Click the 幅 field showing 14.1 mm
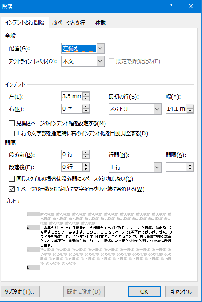This screenshot has height=302, width=202. tap(176, 109)
